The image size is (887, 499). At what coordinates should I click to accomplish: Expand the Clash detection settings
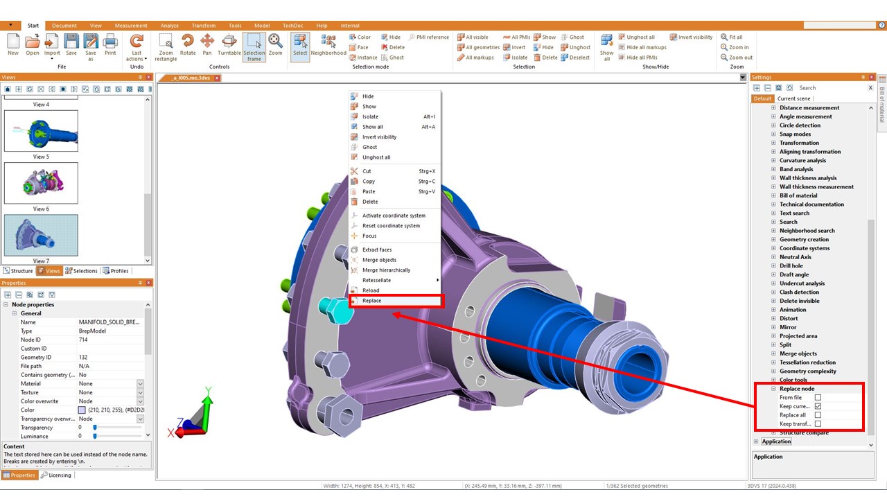774,292
